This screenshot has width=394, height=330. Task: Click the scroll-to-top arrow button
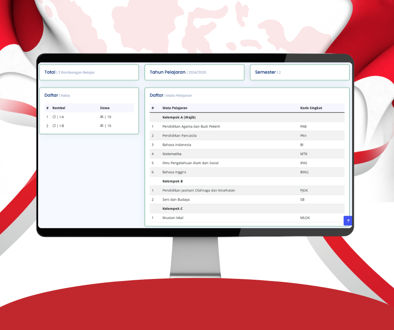point(348,221)
